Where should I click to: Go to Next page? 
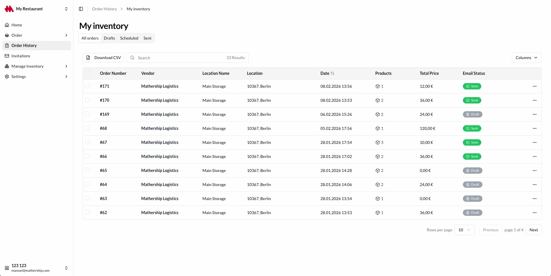(533, 230)
